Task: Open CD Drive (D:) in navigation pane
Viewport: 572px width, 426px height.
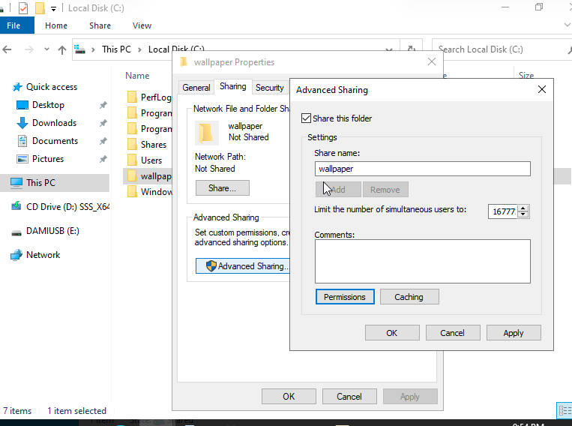Action: 60,206
